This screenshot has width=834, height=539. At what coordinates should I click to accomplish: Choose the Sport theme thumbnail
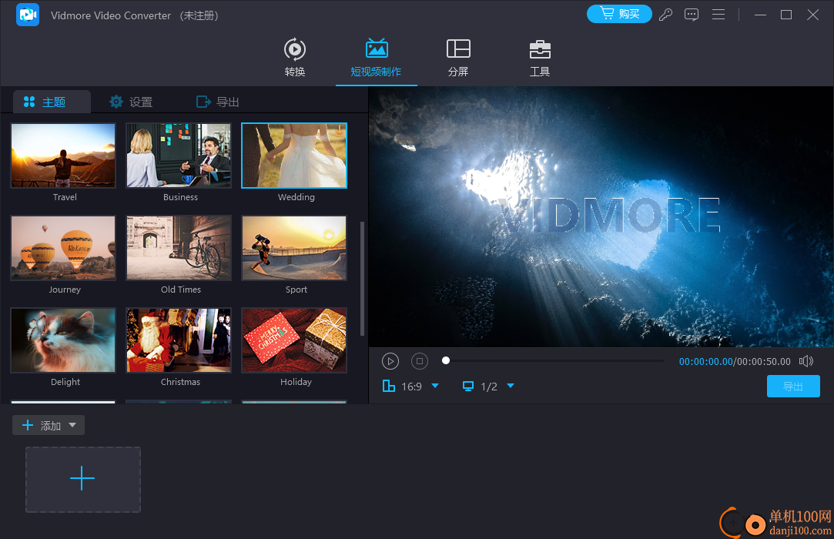pos(294,248)
